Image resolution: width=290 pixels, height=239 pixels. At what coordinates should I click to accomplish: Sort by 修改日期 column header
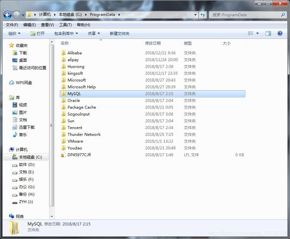[x=162, y=43]
